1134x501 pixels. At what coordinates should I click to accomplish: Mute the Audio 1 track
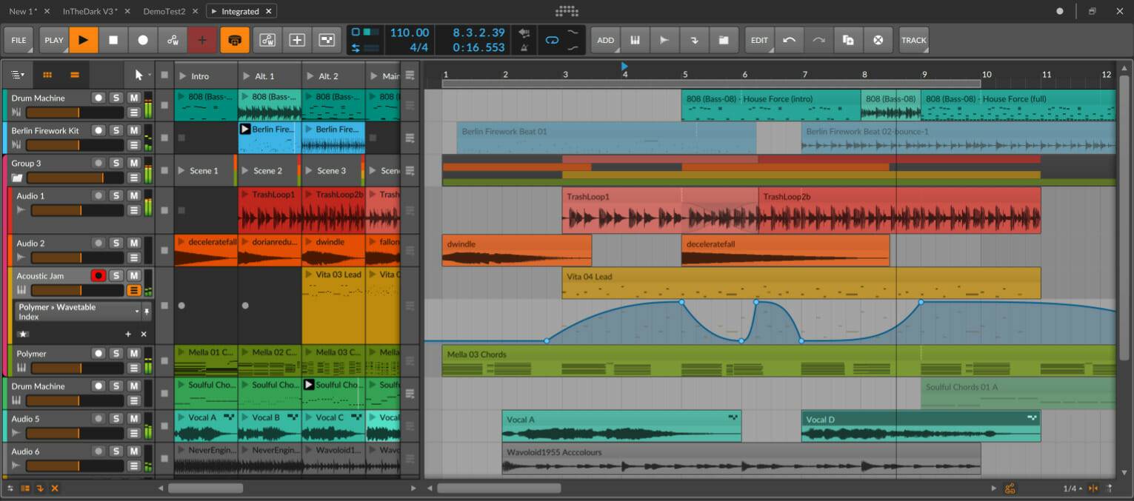[134, 195]
